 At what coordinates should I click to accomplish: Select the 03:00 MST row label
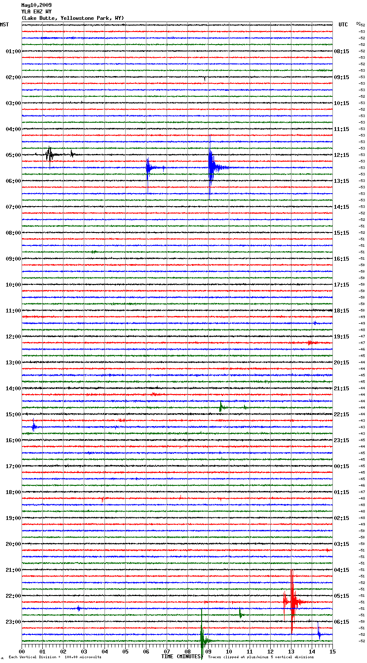pos(13,103)
